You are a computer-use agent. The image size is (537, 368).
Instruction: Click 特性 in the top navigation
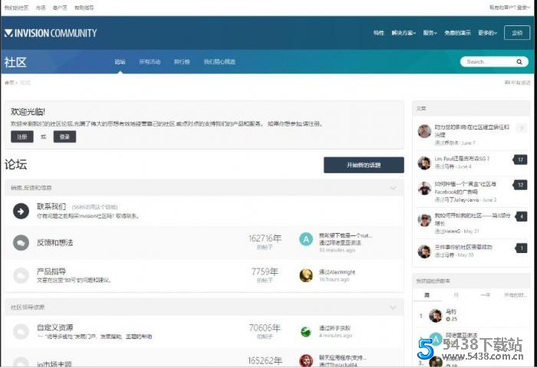pos(379,33)
